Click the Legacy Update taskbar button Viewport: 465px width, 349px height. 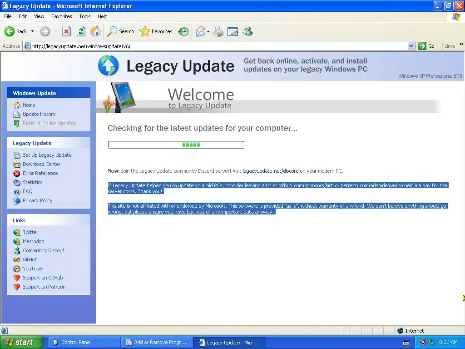tap(229, 342)
